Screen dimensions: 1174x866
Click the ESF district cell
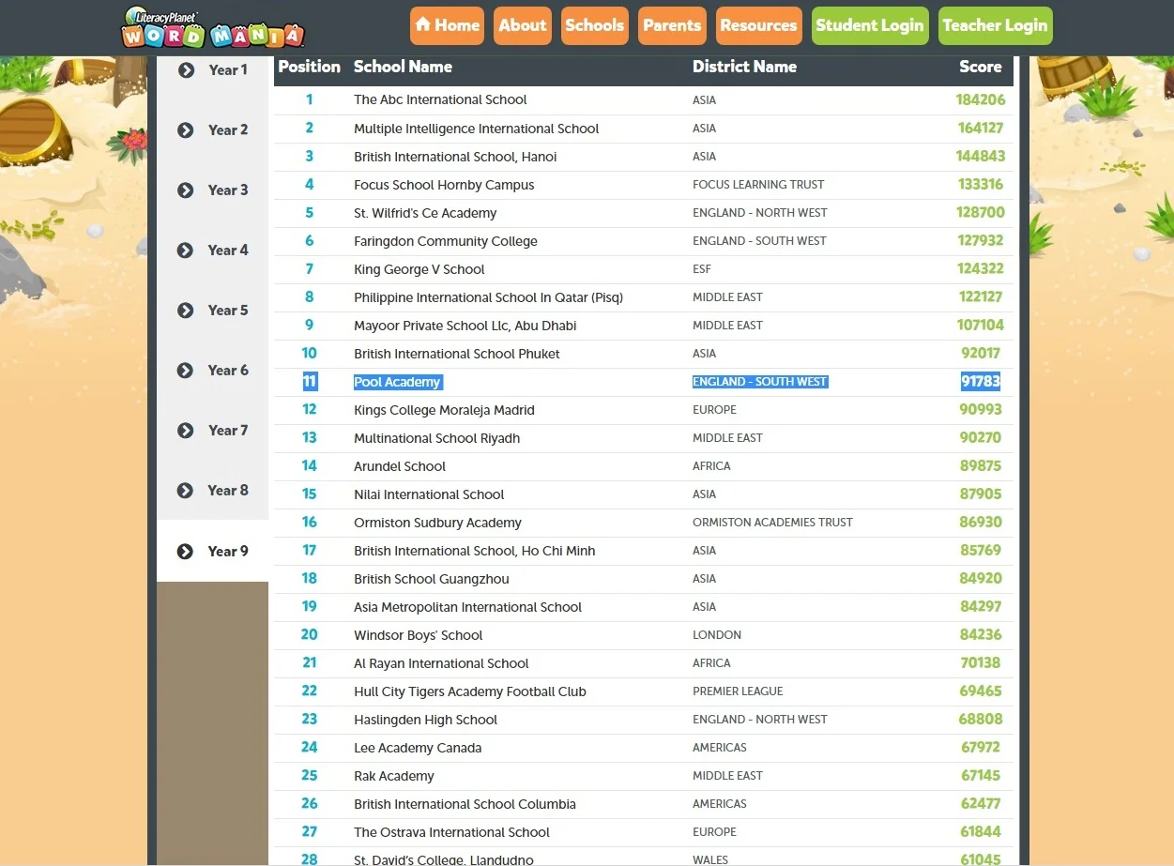click(702, 269)
